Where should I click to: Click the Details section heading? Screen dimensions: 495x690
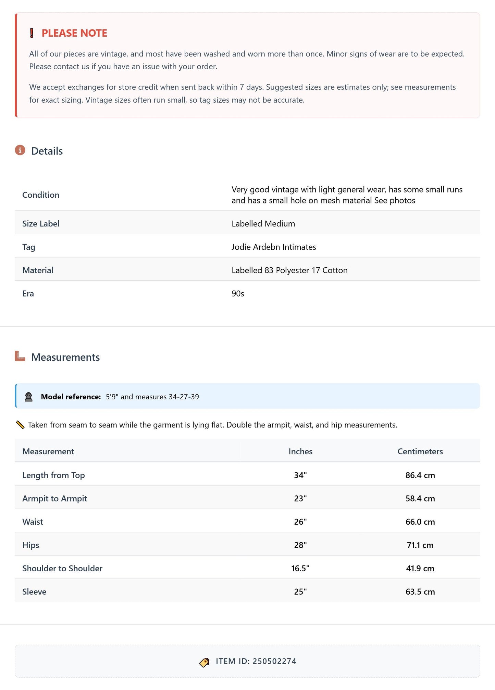tap(47, 151)
